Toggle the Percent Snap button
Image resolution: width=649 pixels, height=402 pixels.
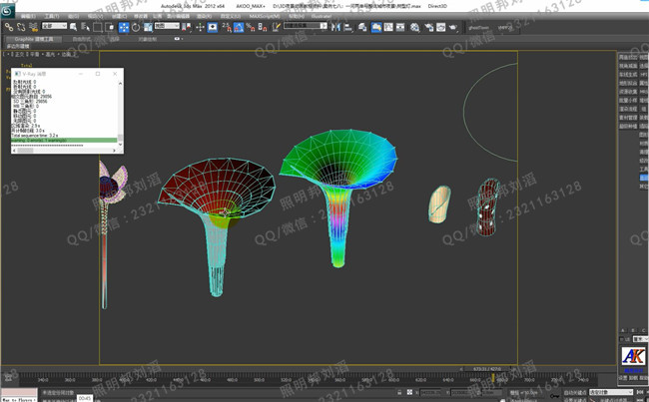pos(251,27)
